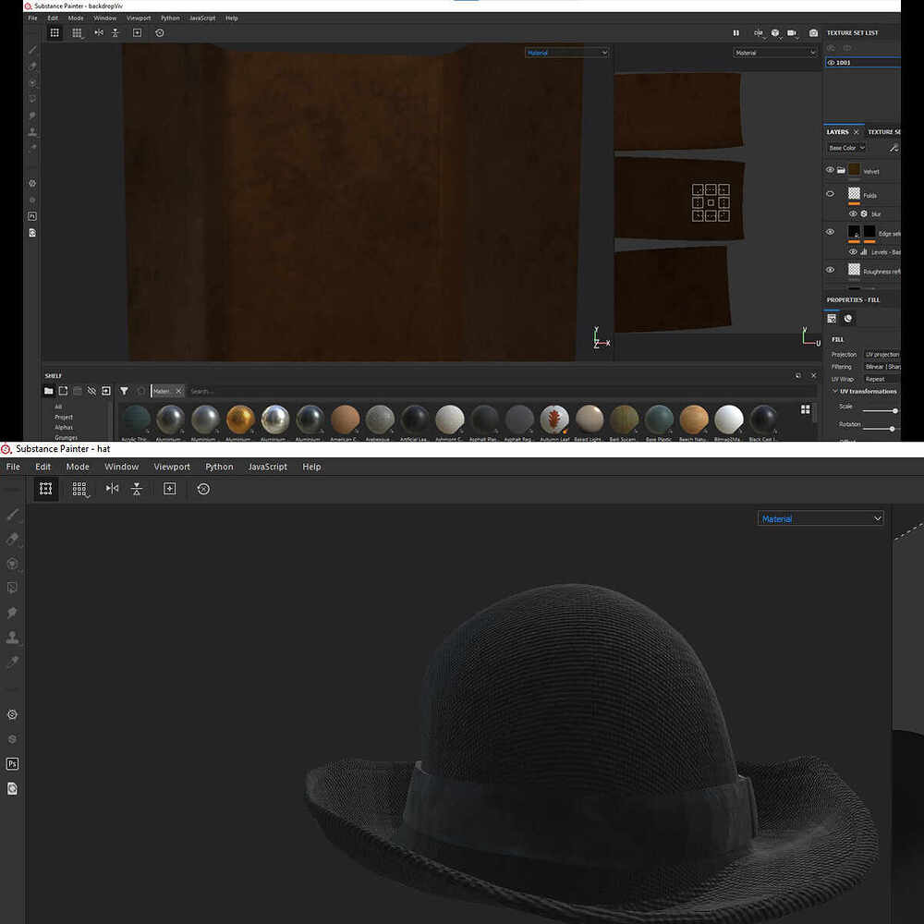Image resolution: width=924 pixels, height=924 pixels.
Task: Open JavaScript menu in hat window
Action: tap(268, 467)
